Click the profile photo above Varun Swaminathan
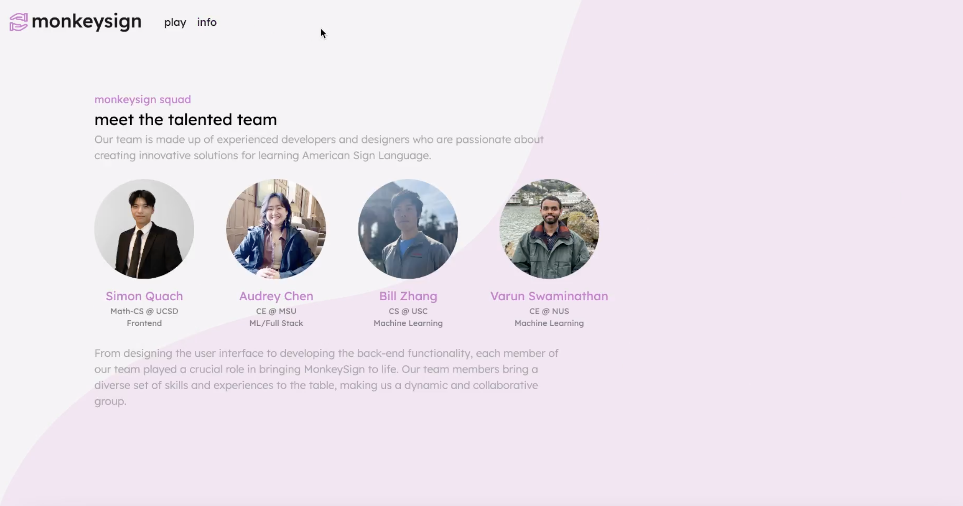This screenshot has width=963, height=506. [x=549, y=229]
